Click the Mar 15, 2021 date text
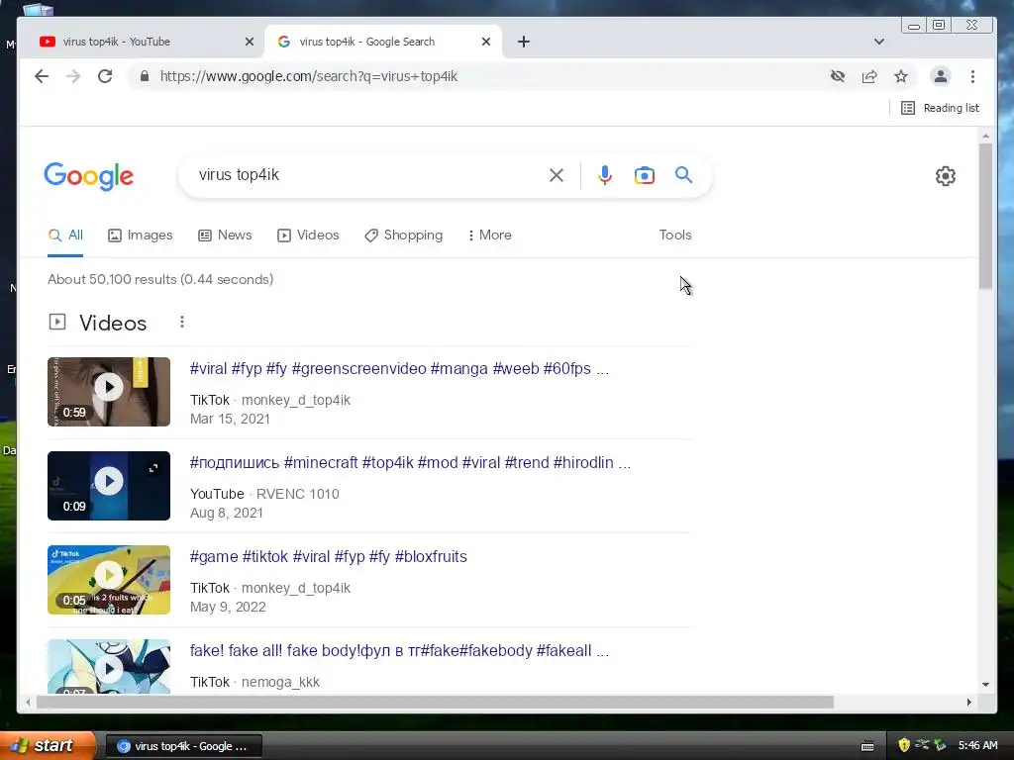The image size is (1014, 760). point(230,419)
